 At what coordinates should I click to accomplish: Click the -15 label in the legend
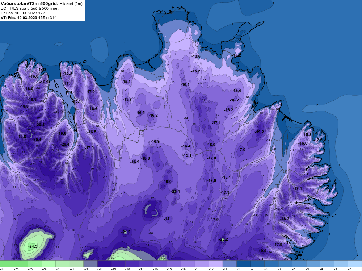(x=169, y=269)
